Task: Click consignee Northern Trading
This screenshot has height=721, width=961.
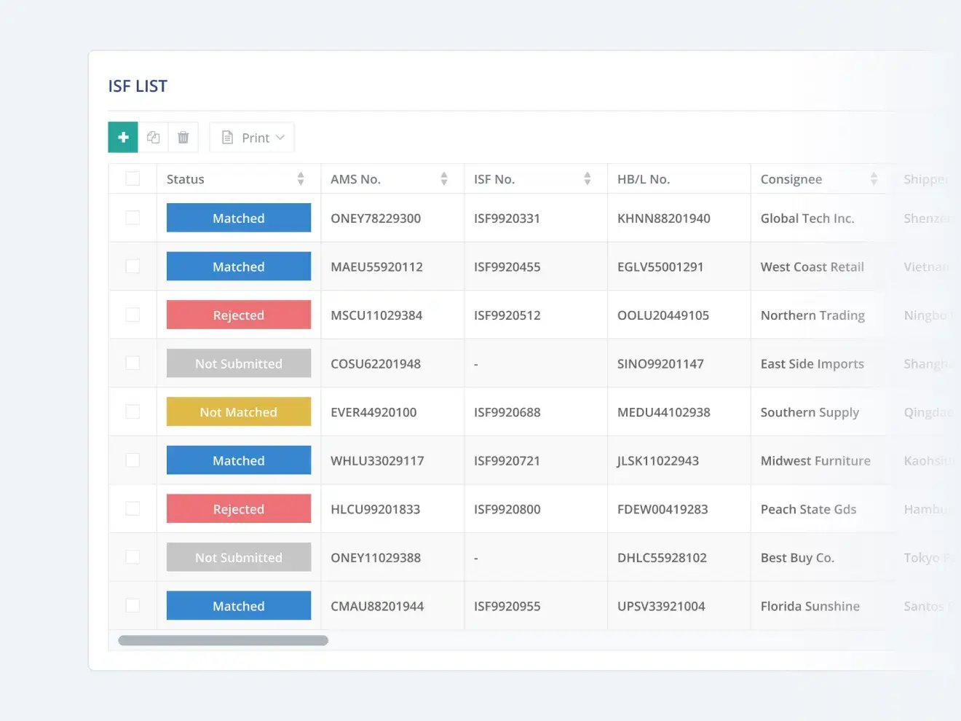Action: [x=812, y=315]
